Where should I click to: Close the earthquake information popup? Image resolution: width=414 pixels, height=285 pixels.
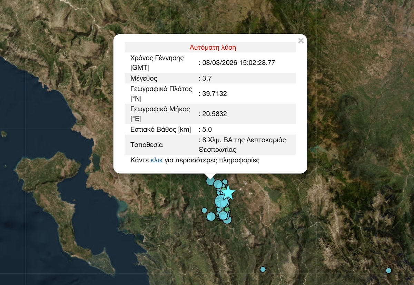click(x=301, y=41)
